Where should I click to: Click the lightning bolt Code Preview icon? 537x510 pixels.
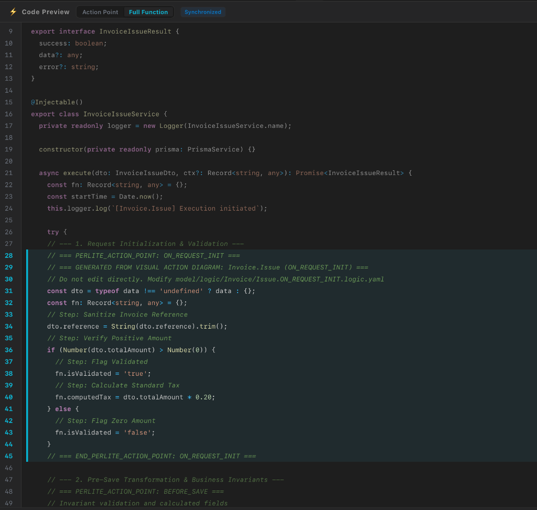13,12
